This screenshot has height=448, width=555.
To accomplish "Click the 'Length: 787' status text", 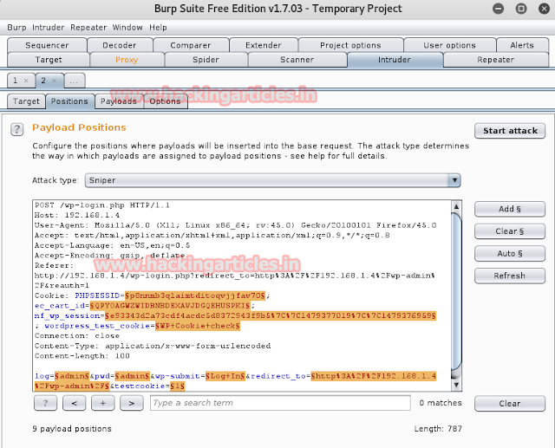I will pos(438,429).
